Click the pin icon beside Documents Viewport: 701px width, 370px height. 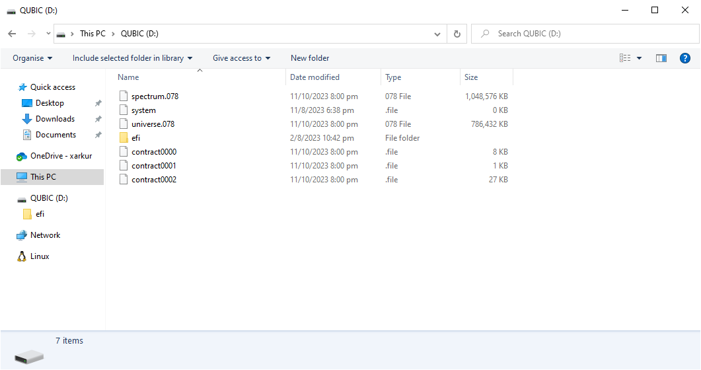[x=98, y=135]
